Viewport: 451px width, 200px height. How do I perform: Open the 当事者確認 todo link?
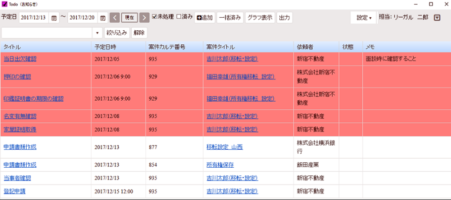click(17, 178)
